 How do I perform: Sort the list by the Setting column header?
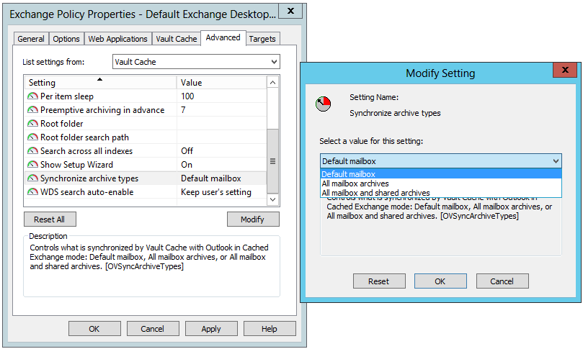click(x=101, y=83)
